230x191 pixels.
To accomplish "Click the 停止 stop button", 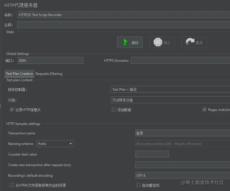I will point(162,42).
